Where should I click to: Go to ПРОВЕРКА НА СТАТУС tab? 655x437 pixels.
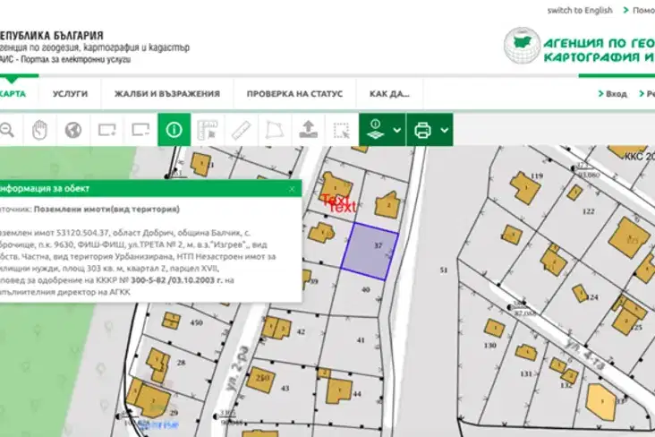click(294, 94)
